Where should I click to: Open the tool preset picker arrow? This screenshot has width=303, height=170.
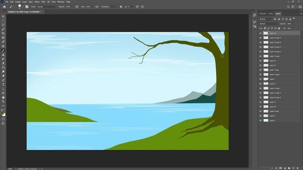pyautogui.click(x=14, y=7)
